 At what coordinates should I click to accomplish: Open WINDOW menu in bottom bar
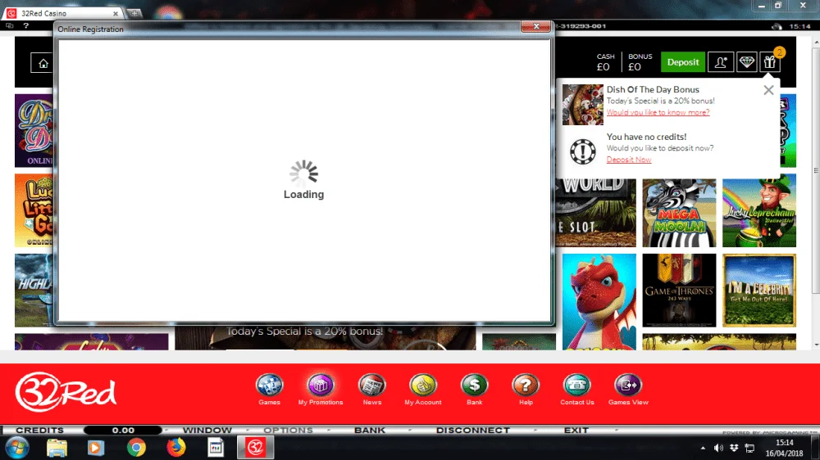pos(207,431)
